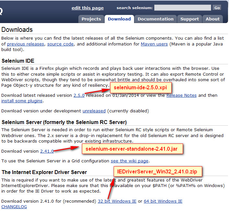Open the IE Driver CHANGELOG link

click(14, 207)
